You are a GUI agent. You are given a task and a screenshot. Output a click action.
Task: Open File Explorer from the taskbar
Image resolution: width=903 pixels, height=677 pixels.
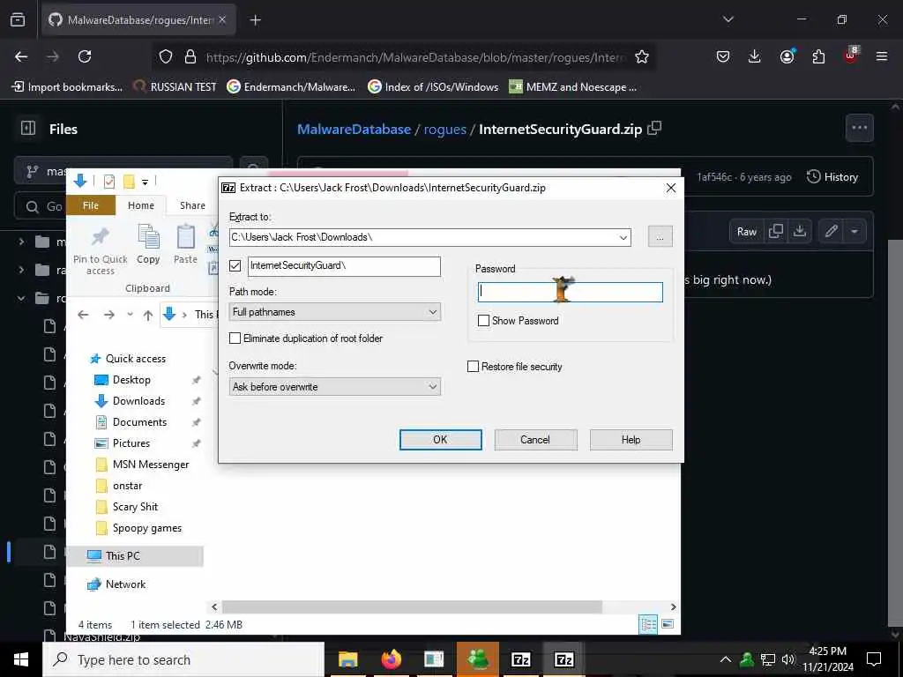[347, 659]
